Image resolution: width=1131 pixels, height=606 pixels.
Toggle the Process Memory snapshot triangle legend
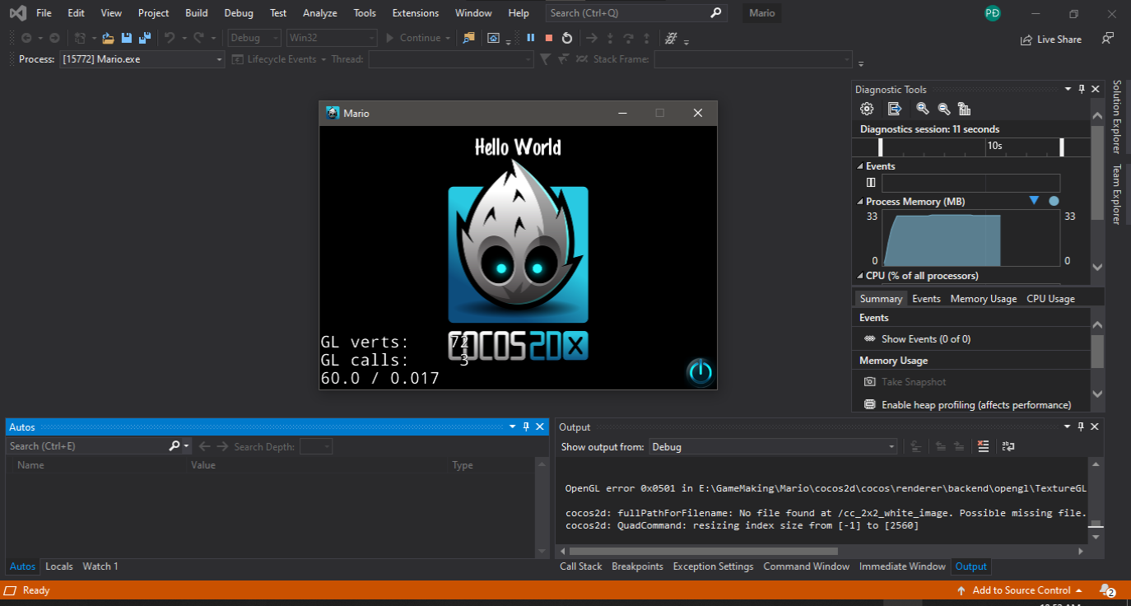pyautogui.click(x=1035, y=201)
